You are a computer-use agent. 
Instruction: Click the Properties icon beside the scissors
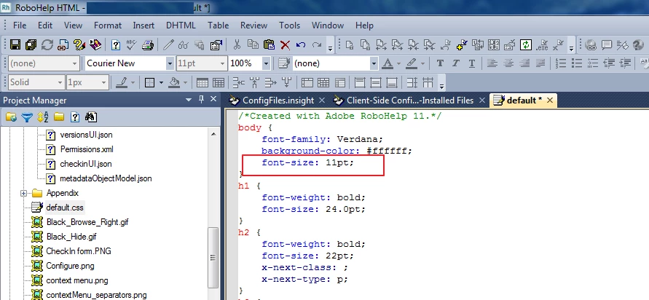tap(216, 44)
